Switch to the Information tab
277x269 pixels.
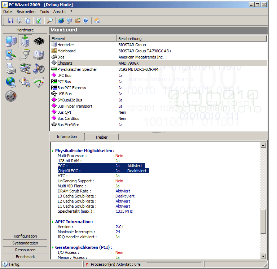pos(67,136)
